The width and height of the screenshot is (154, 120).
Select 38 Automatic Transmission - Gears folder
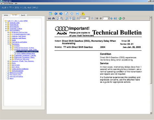point(24,57)
